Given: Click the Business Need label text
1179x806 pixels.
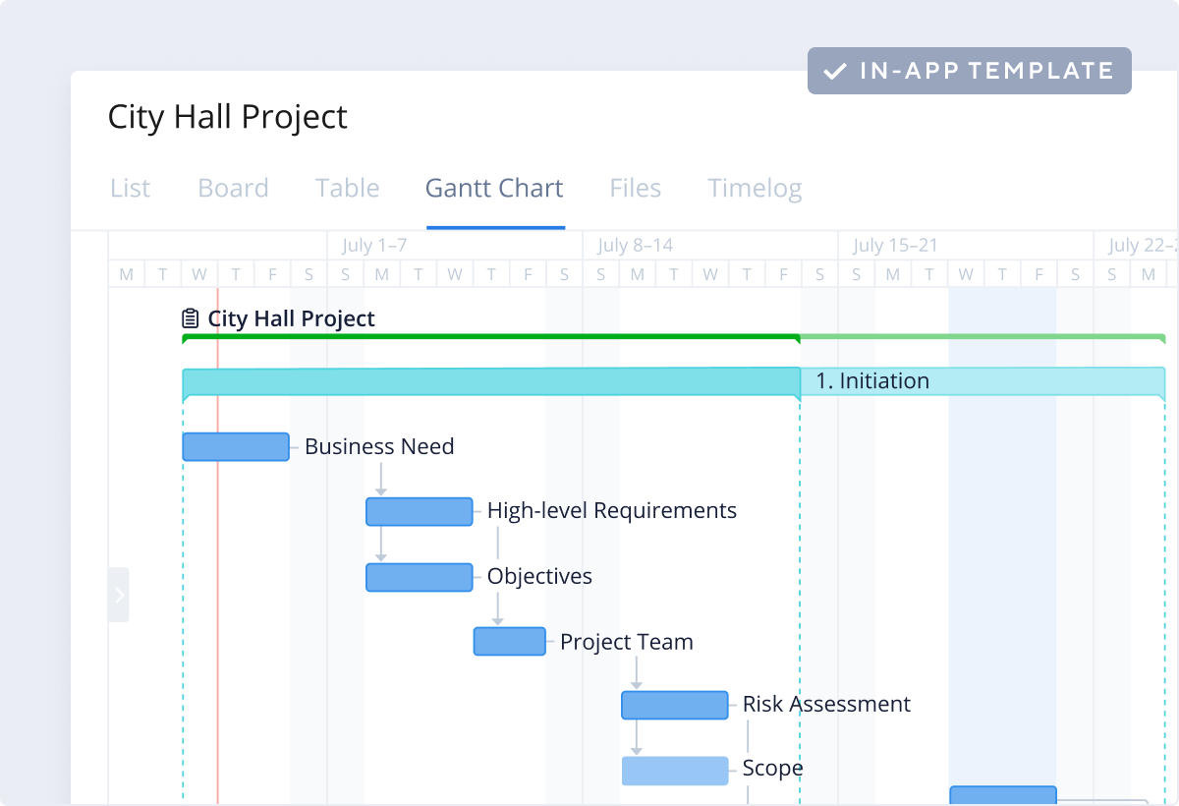Looking at the screenshot, I should click(x=379, y=446).
